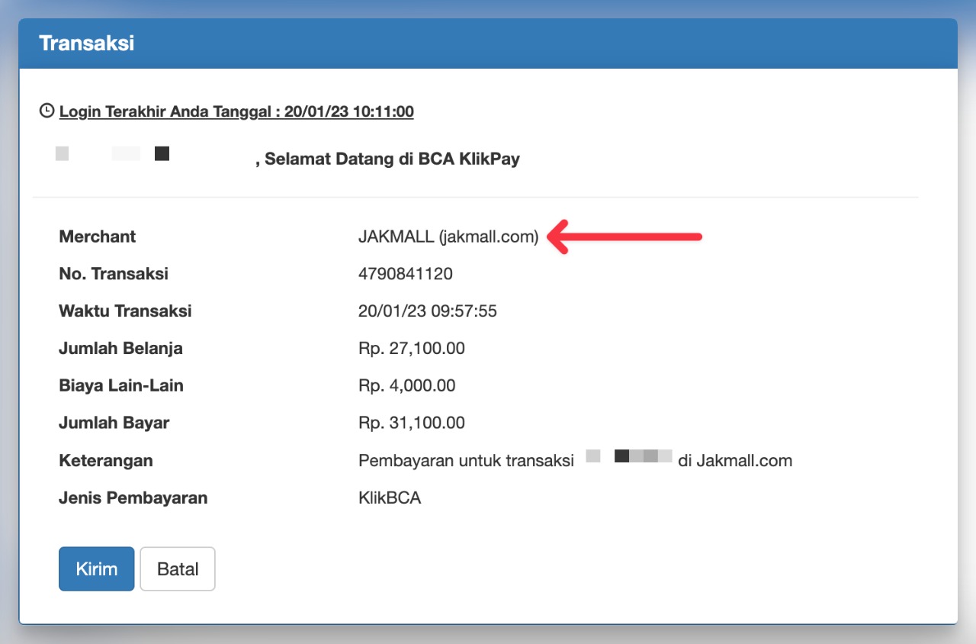Click the Biaya Lain-Lain label
The height and width of the screenshot is (644, 976).
point(121,386)
